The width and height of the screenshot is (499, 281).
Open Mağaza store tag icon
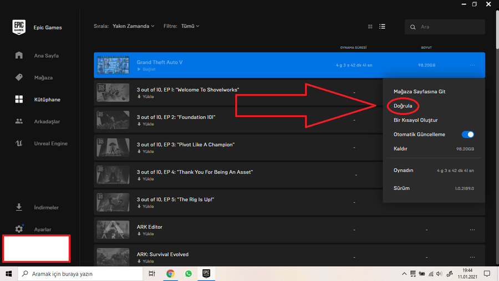point(19,78)
